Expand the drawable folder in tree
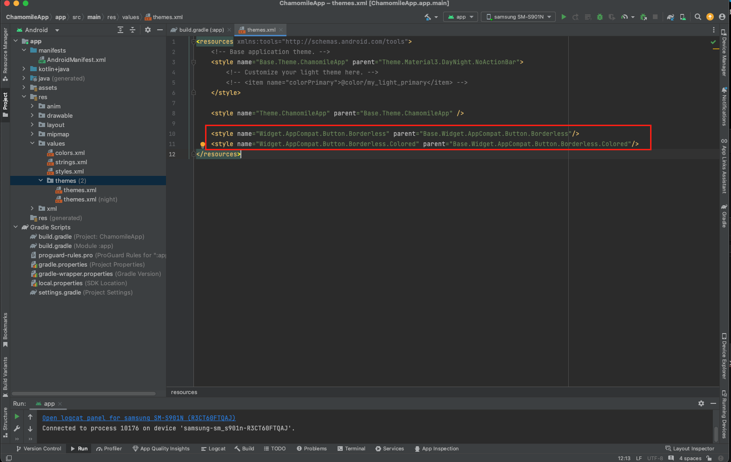731x462 pixels. tap(32, 116)
